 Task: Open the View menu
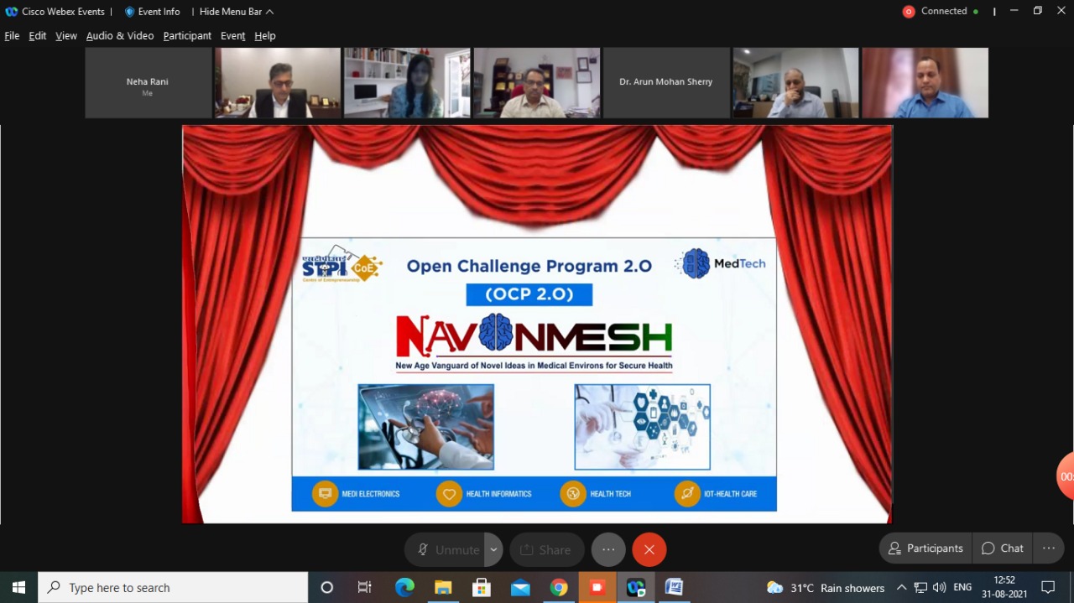(66, 35)
